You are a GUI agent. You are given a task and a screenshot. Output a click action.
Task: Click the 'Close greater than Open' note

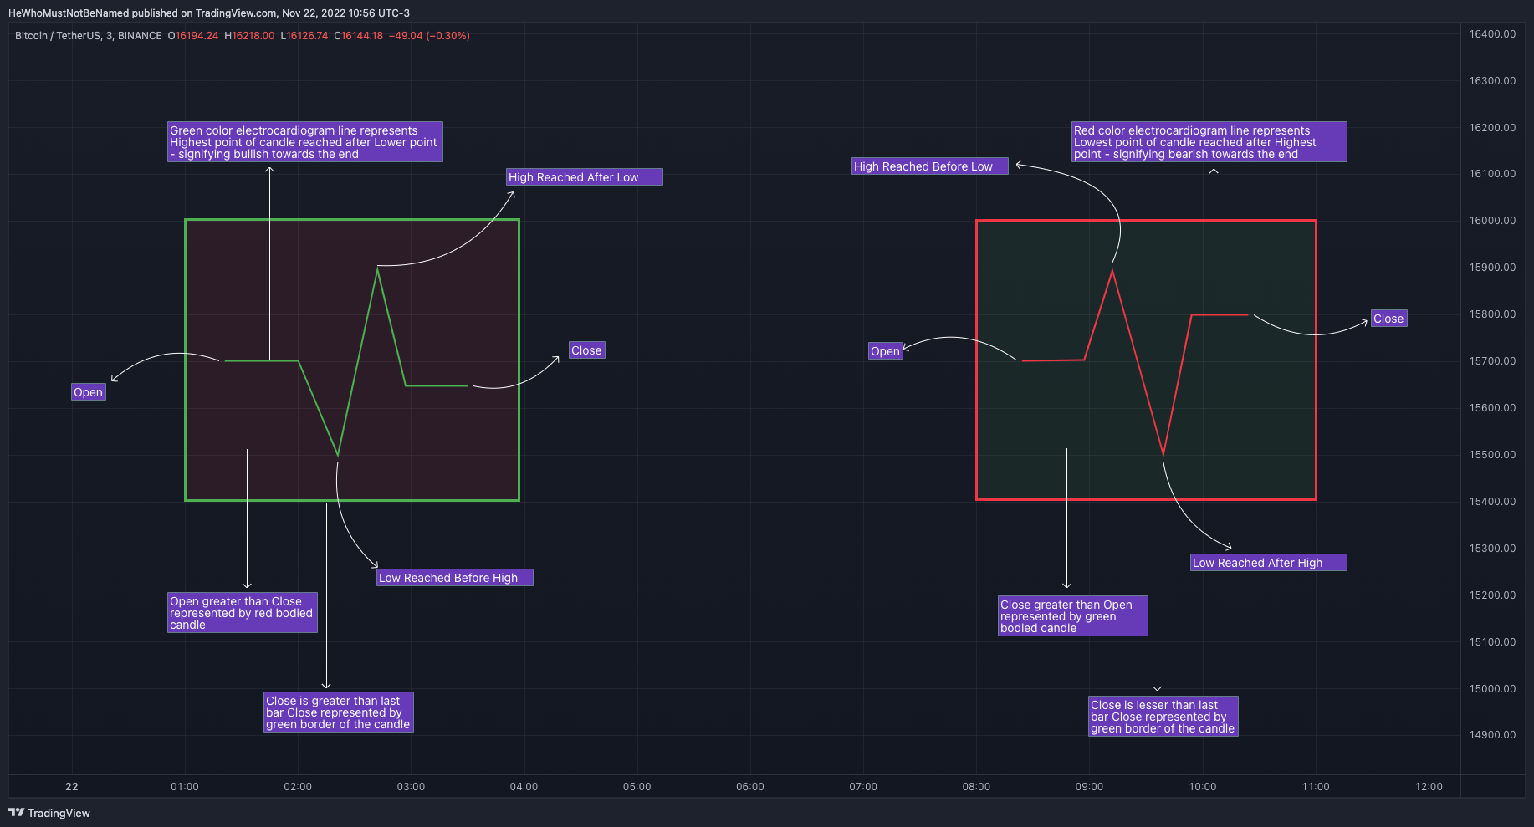point(1073,616)
